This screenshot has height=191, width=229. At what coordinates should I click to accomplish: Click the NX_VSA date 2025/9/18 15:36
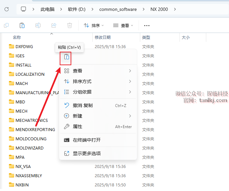pos(110,166)
